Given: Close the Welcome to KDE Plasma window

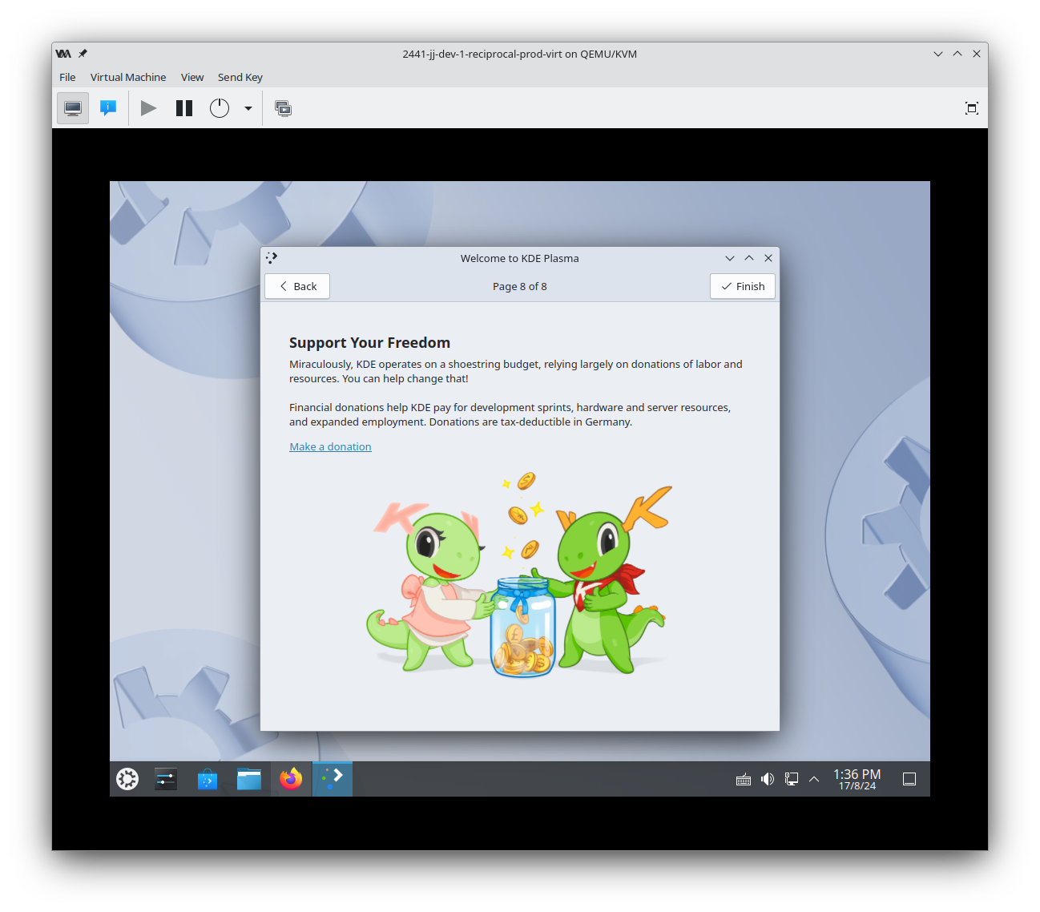Looking at the screenshot, I should (768, 258).
